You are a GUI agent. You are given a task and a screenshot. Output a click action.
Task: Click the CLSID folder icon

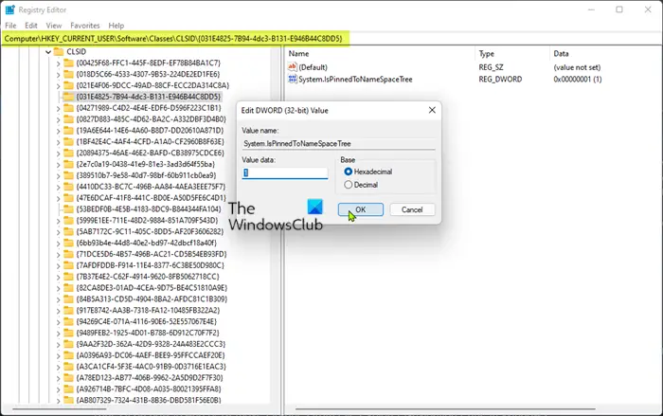(59, 51)
